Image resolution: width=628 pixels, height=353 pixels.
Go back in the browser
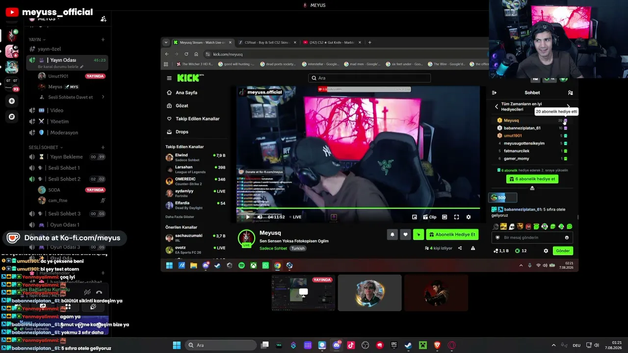(x=167, y=54)
